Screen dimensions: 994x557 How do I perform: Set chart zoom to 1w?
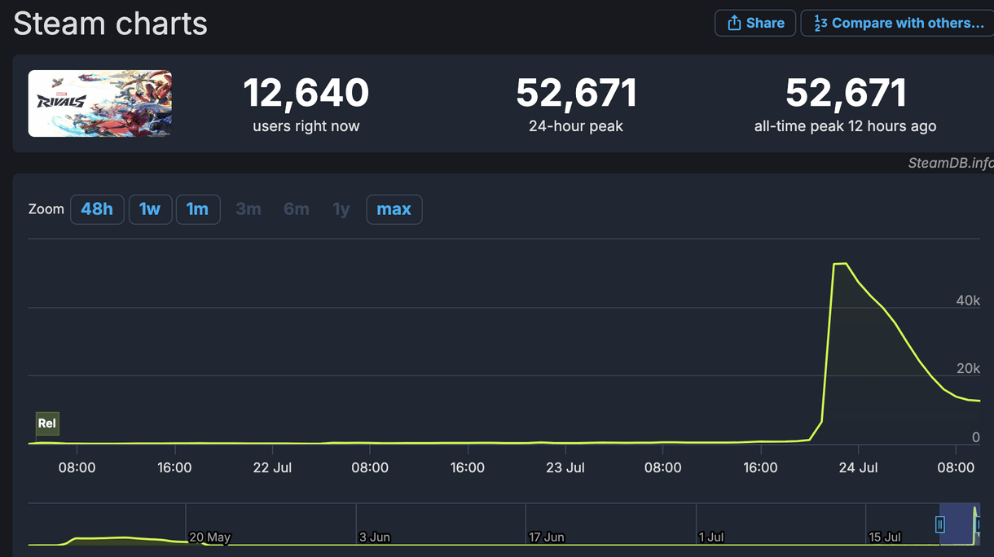[x=150, y=209]
